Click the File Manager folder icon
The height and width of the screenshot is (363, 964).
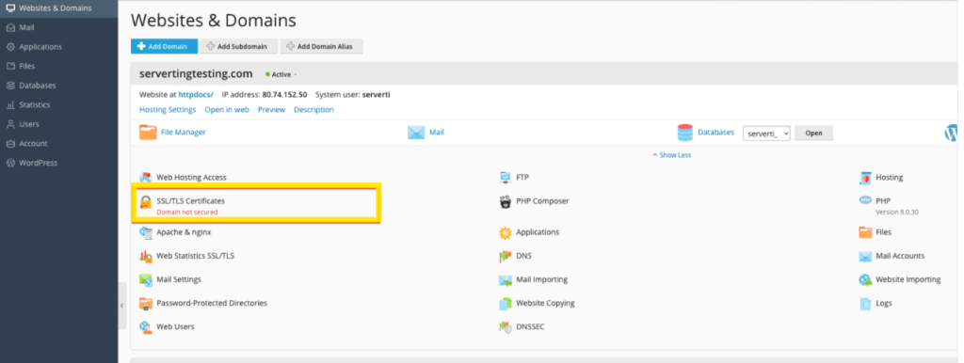pyautogui.click(x=148, y=132)
